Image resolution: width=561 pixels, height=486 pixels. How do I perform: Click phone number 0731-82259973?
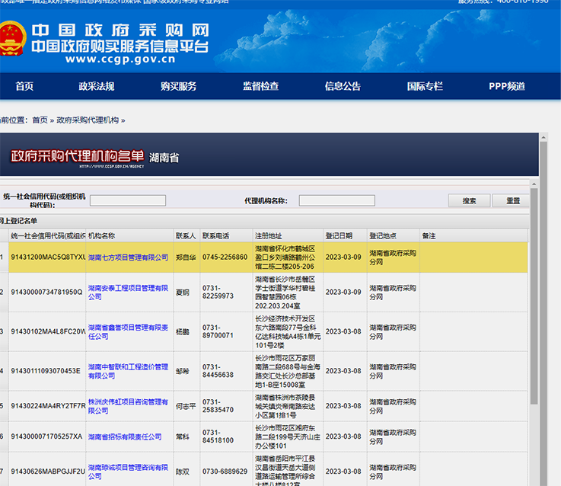218,292
